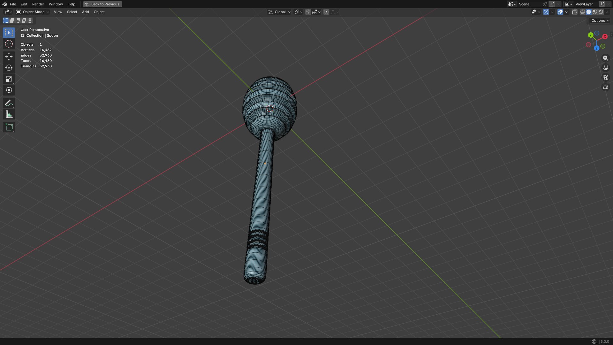Viewport: 613px width, 345px height.
Task: Open the pivot point dropdown
Action: click(x=299, y=12)
